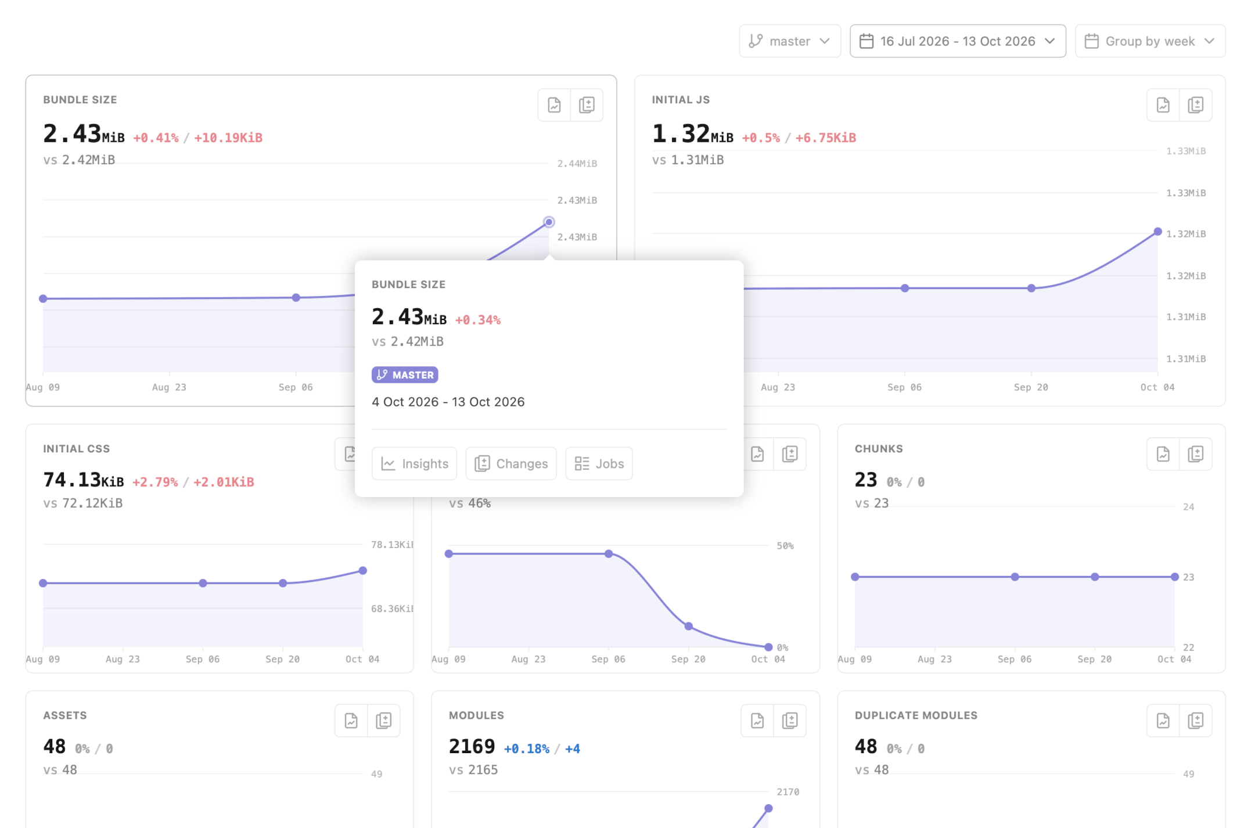1244x828 pixels.
Task: Select Aug 09 data point on Bundle Size chart
Action: click(x=43, y=298)
